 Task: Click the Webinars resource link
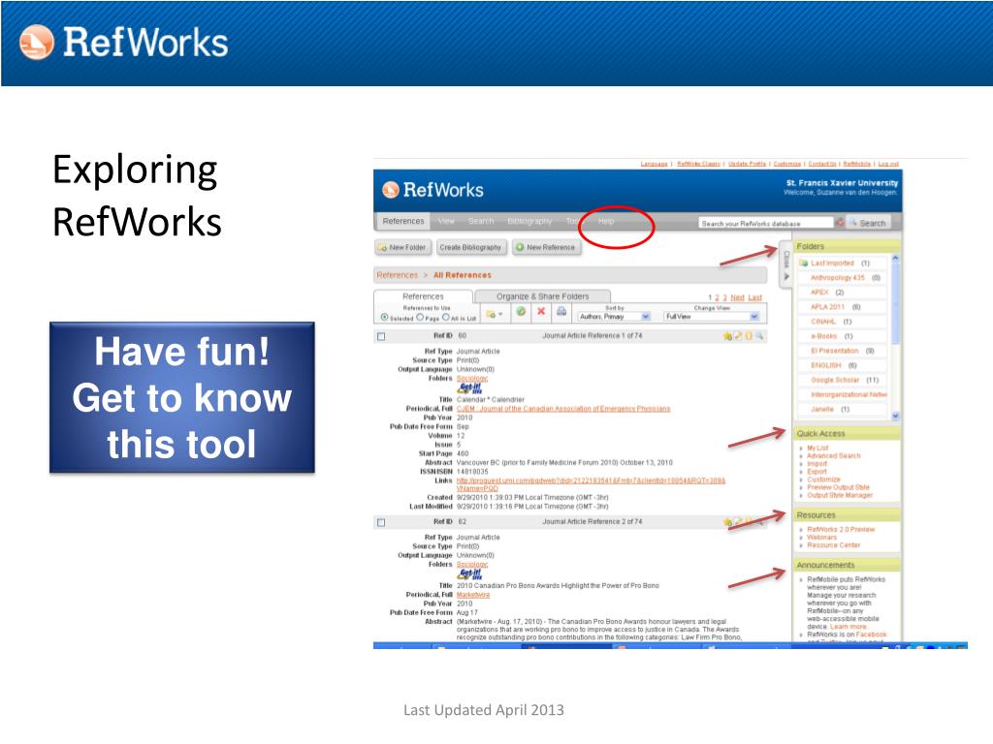(822, 537)
